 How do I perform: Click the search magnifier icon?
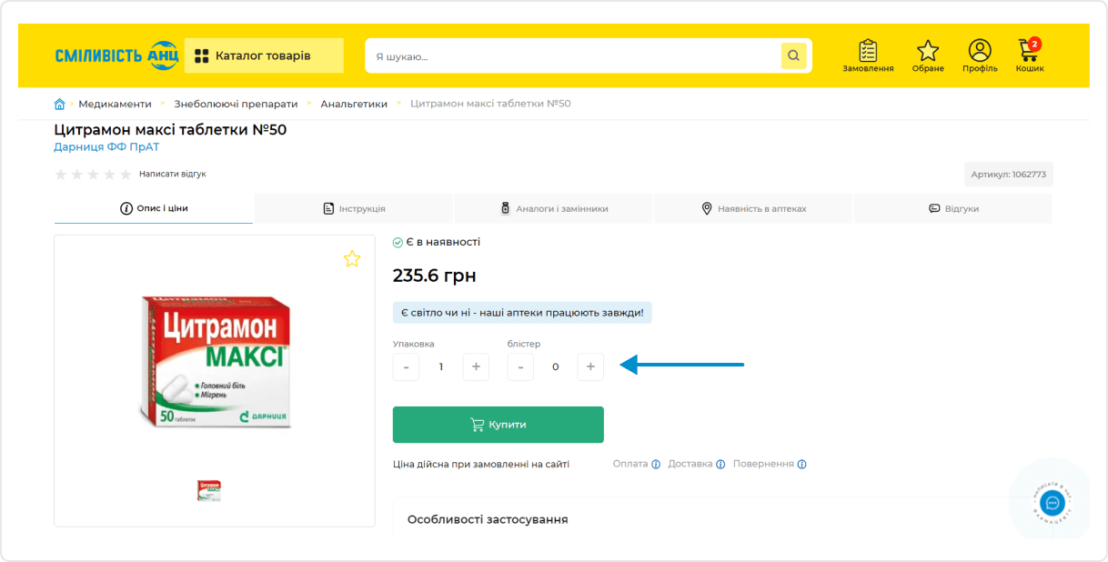pos(793,55)
